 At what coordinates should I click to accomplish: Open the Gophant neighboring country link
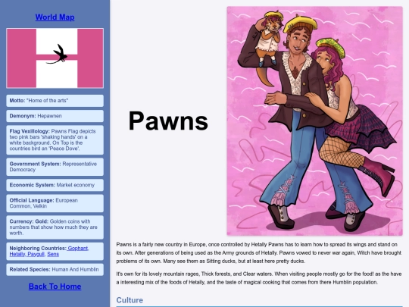[78, 249]
